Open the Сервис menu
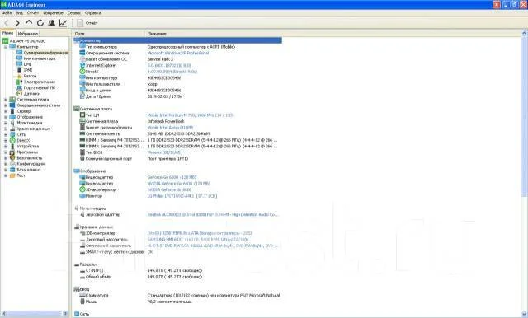 (x=74, y=13)
